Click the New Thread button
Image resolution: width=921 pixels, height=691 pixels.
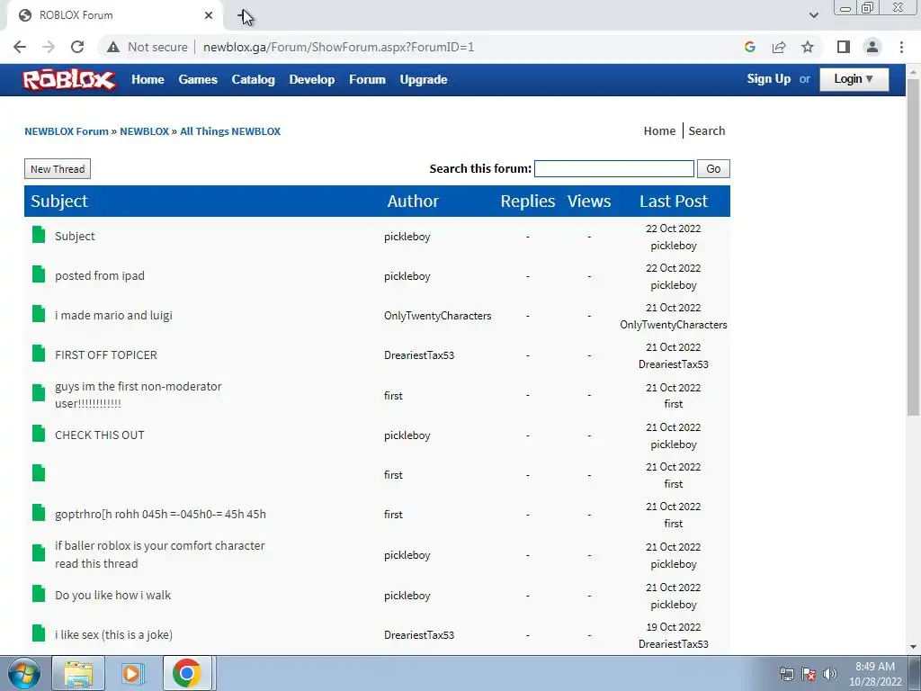(58, 168)
